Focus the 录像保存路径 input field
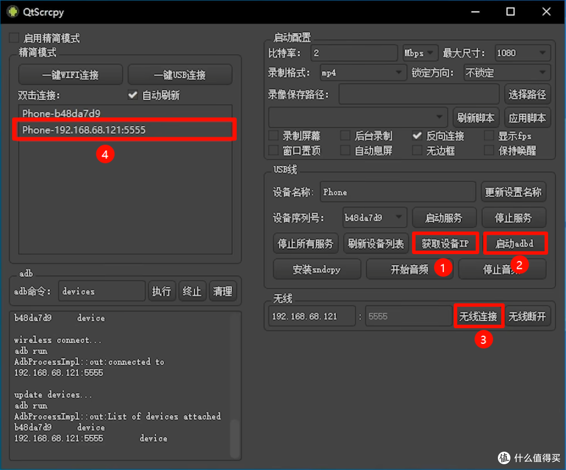Viewport: 566px width, 470px height. pos(419,95)
